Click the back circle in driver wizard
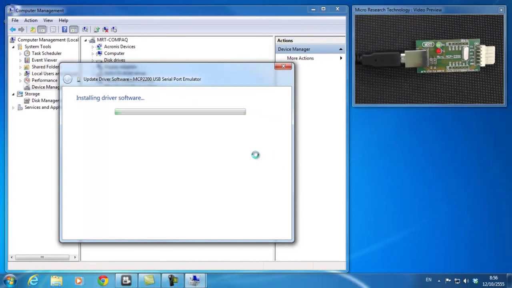 pyautogui.click(x=68, y=79)
